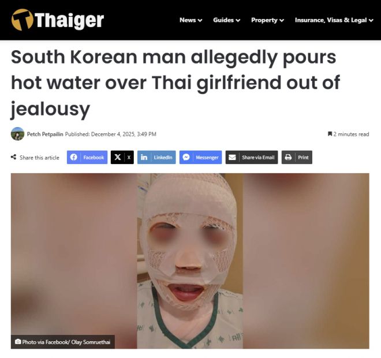Share article via Facebook icon
The image size is (381, 358).
click(x=74, y=157)
